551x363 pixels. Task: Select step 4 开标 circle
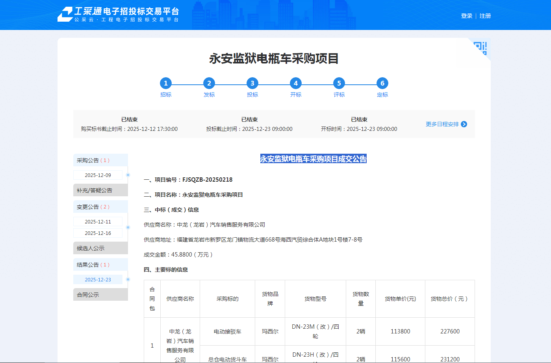[296, 83]
